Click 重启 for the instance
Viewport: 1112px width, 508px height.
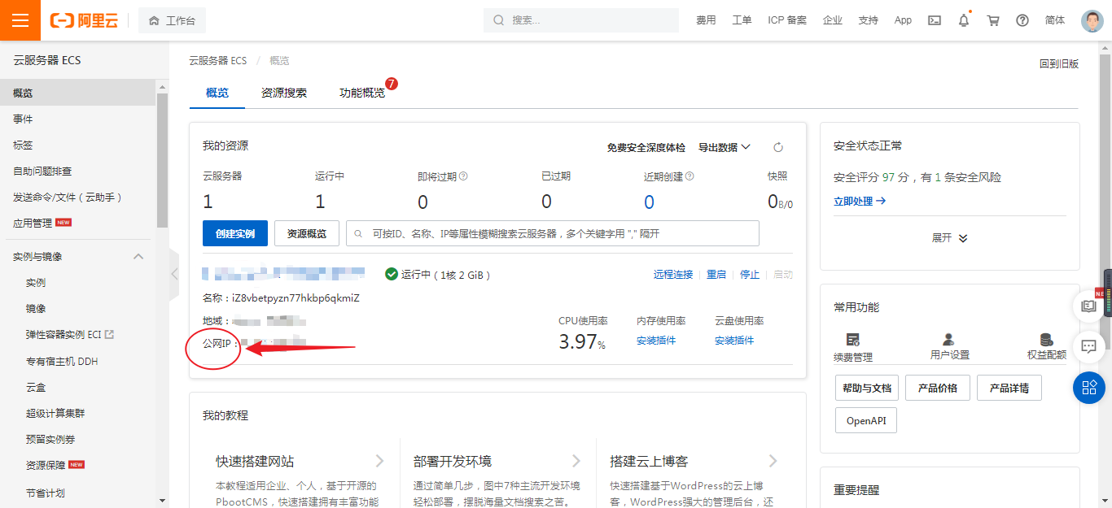(716, 275)
